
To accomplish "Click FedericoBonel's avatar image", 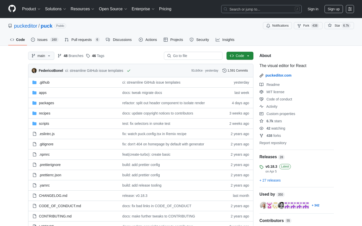I will coord(34,71).
